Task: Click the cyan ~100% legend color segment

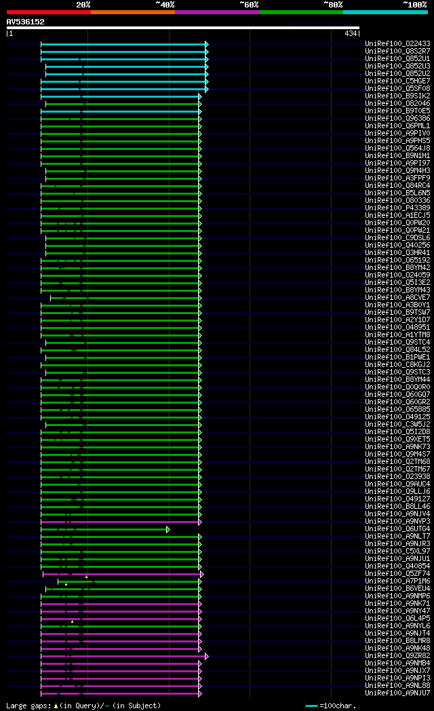Action: tap(385, 12)
